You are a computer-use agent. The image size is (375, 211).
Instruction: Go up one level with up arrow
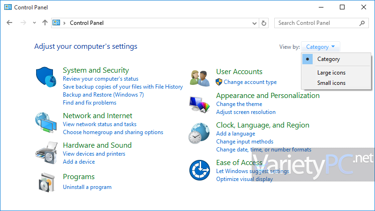[45, 23]
